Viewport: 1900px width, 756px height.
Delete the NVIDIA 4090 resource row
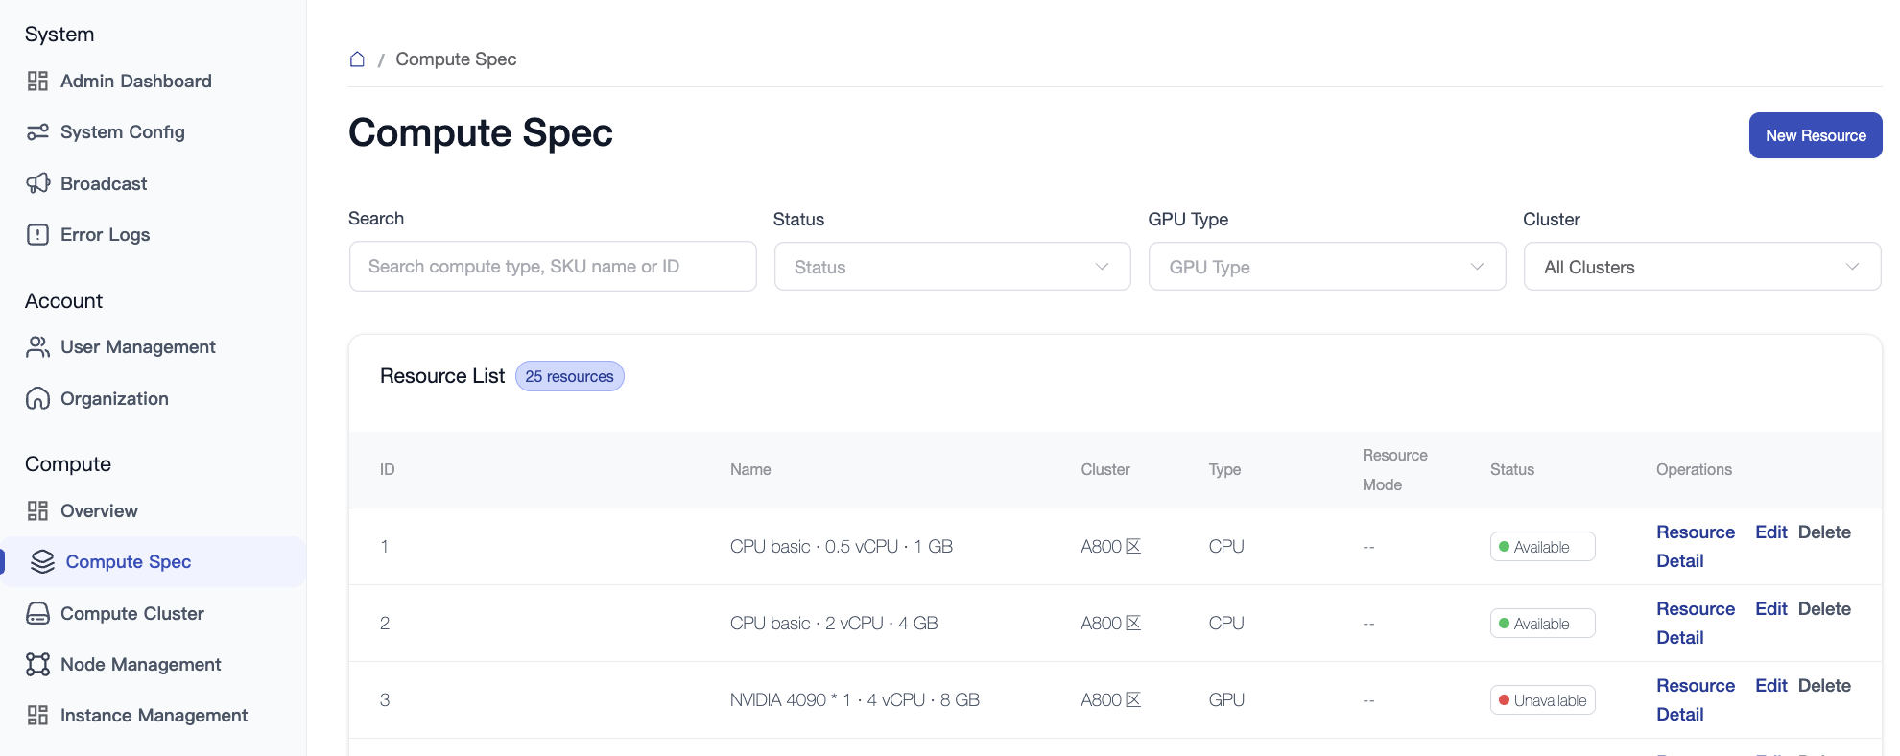pyautogui.click(x=1823, y=686)
